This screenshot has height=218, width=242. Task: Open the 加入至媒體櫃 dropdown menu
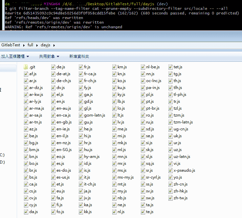tap(15, 56)
